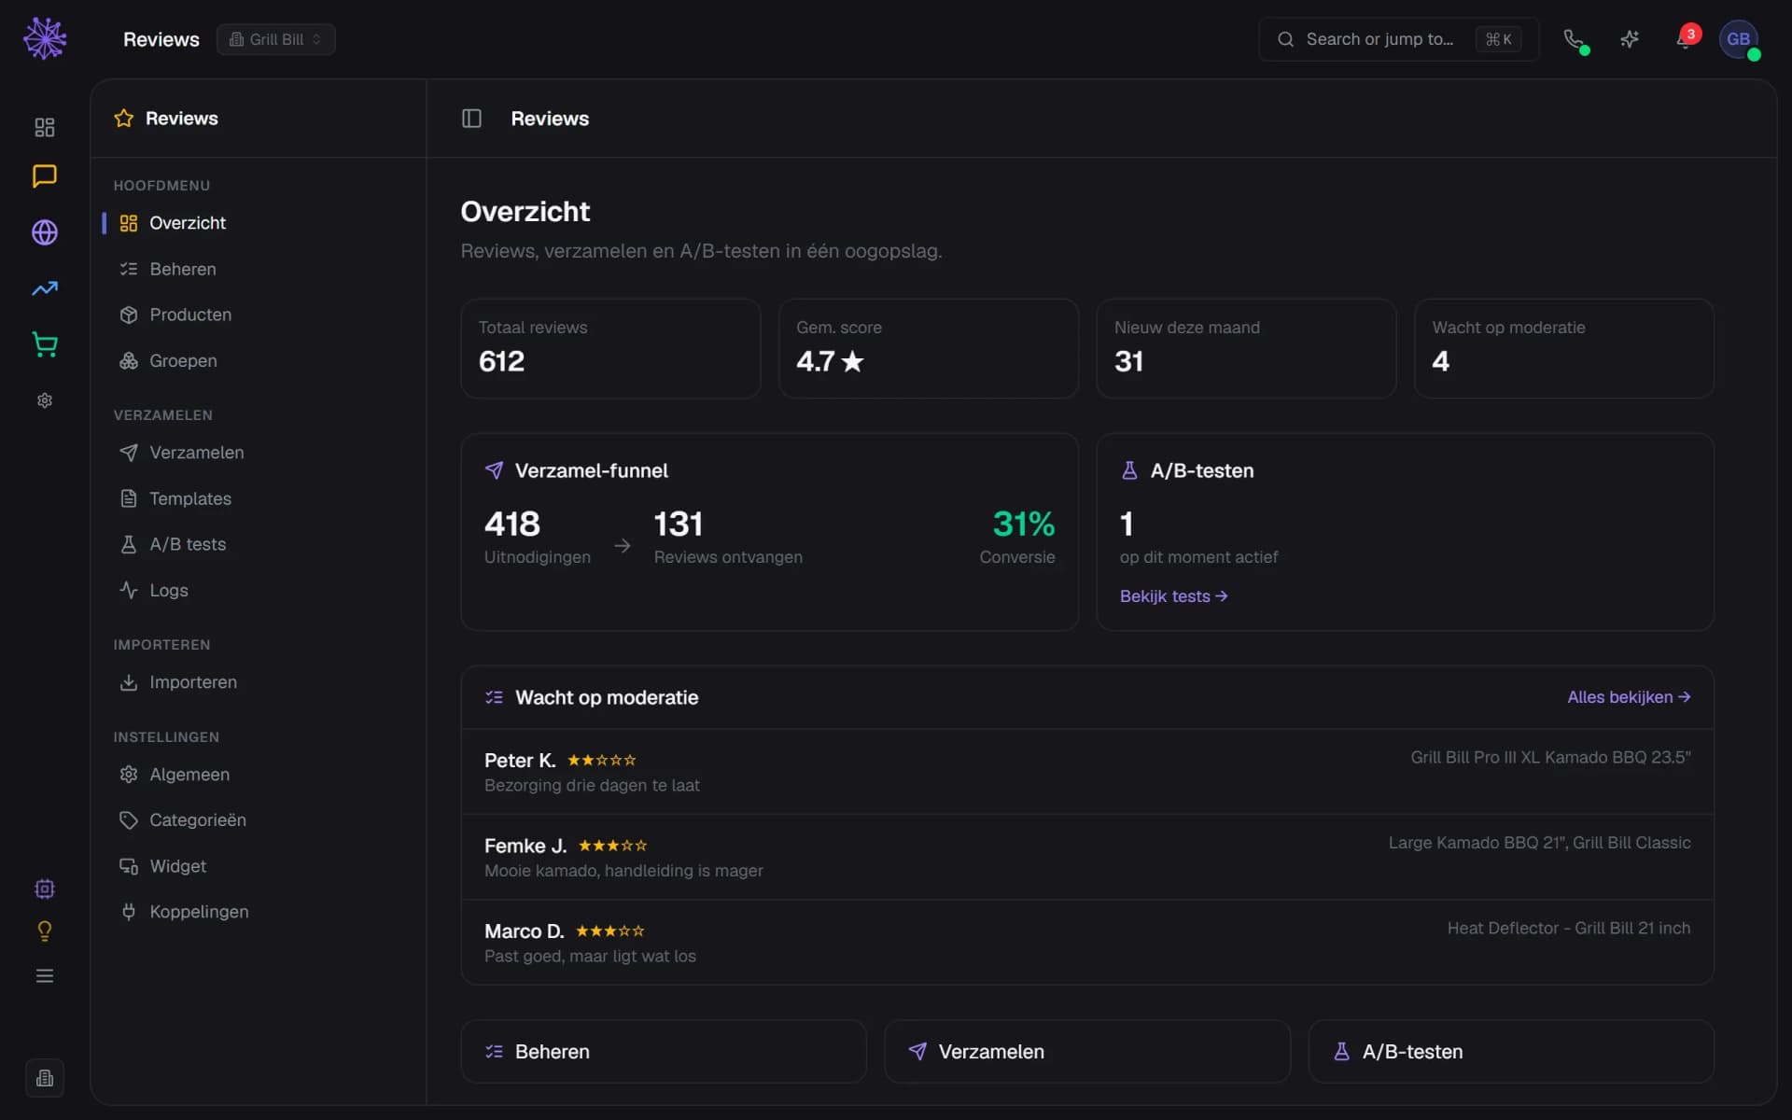Viewport: 1792px width, 1120px height.
Task: Open the shopping cart icon in left rail
Action: 45,344
